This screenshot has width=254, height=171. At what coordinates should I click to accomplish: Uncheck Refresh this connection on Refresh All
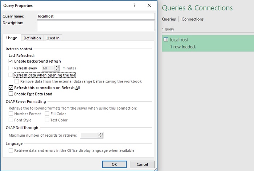point(11,87)
